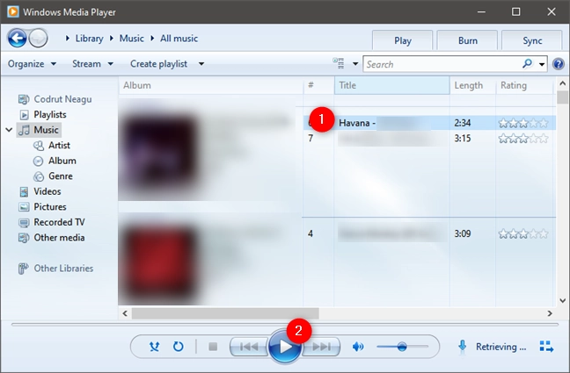Open the Create playlist dropdown arrow
This screenshot has width=570, height=373.
coord(201,64)
